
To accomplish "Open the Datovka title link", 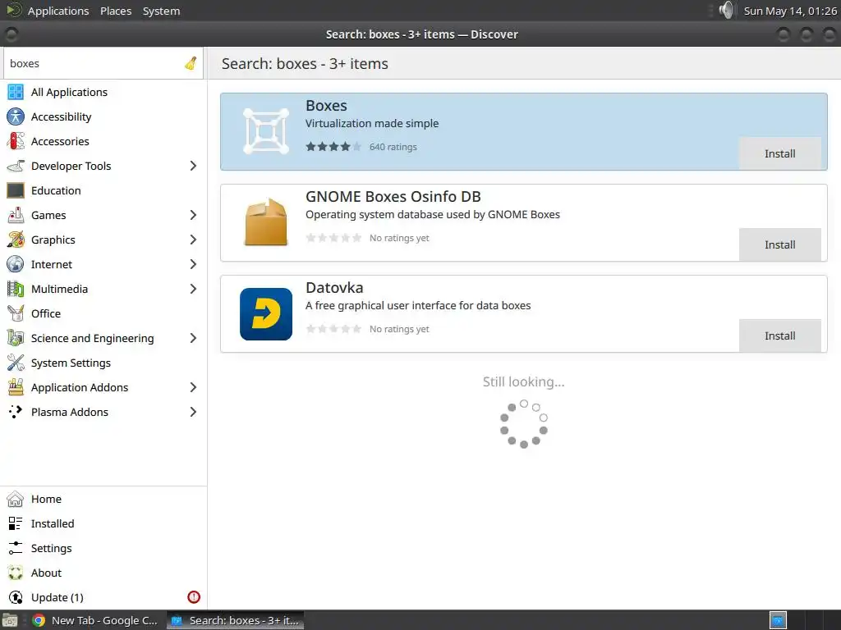I will (x=334, y=288).
